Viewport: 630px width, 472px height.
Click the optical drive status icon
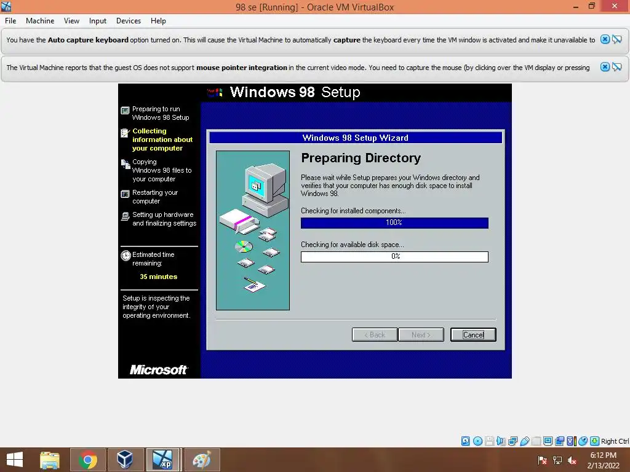point(477,441)
